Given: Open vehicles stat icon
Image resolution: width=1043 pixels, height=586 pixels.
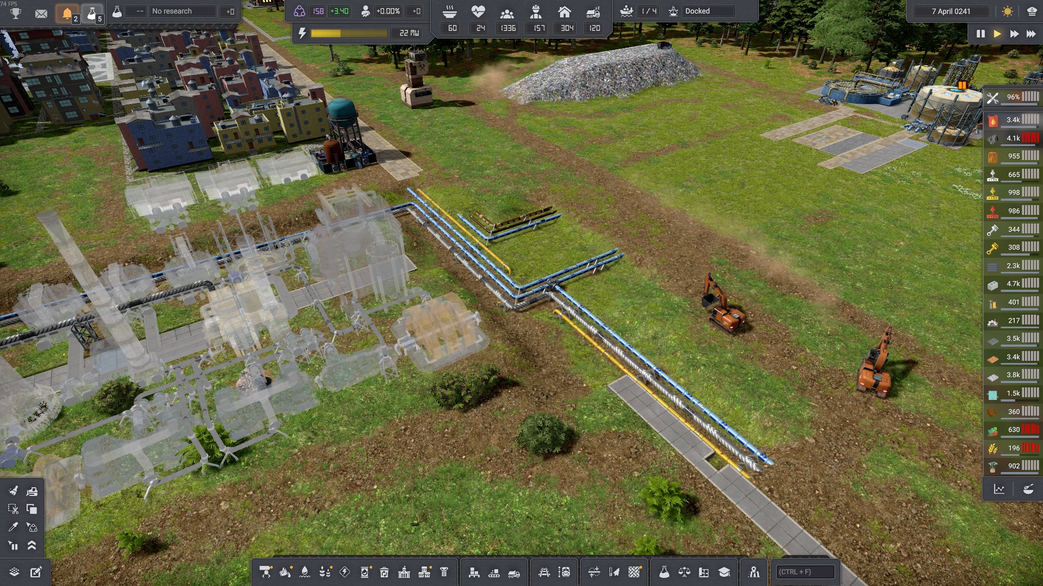Looking at the screenshot, I should (x=593, y=11).
